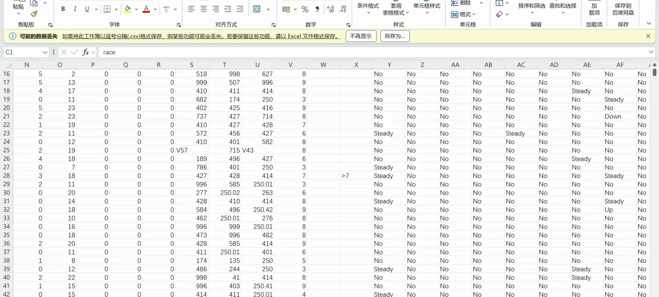The height and width of the screenshot is (297, 659).
Task: Open the 查找和选择 menu
Action: (x=563, y=9)
